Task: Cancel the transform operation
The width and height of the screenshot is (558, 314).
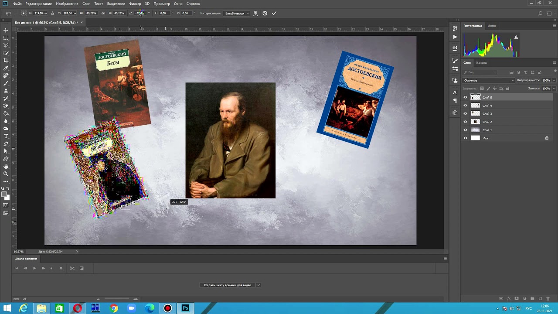Action: (265, 13)
